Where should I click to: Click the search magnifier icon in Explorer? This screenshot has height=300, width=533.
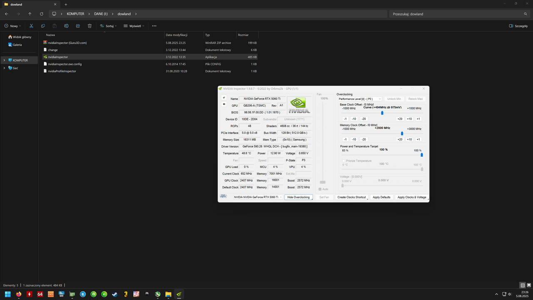click(x=526, y=14)
